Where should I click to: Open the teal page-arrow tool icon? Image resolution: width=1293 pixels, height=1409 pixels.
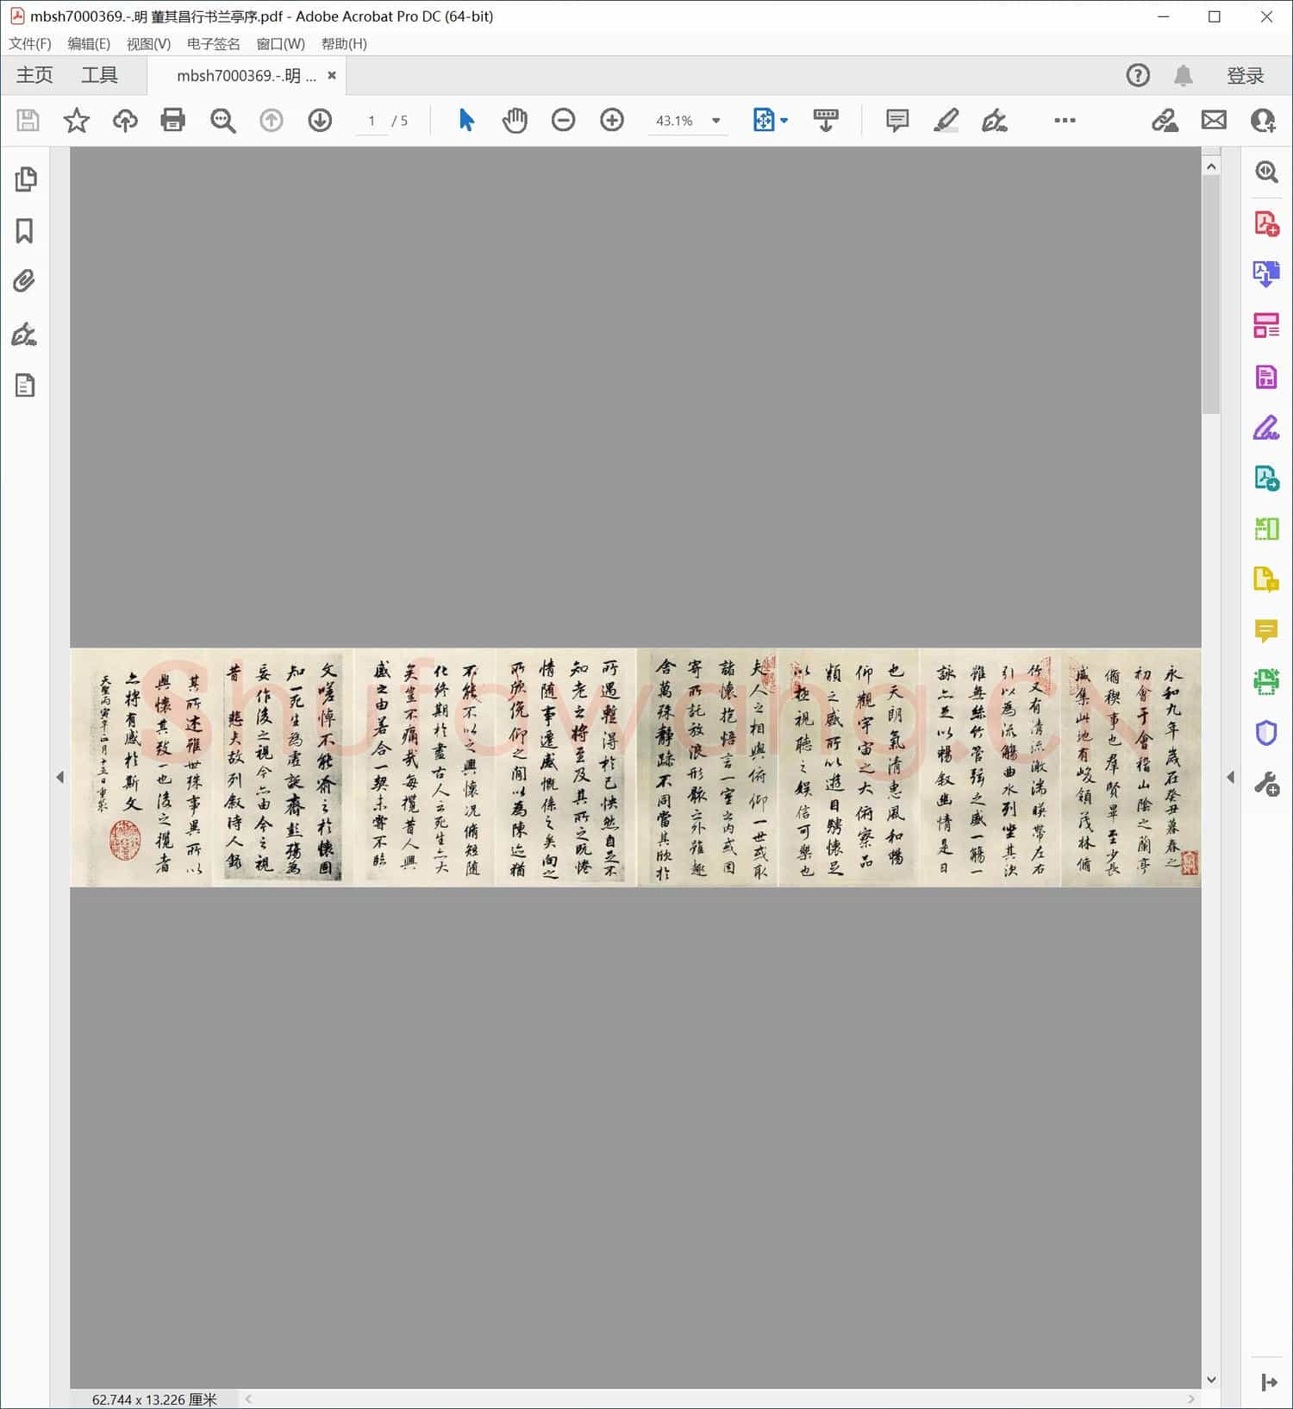1266,478
